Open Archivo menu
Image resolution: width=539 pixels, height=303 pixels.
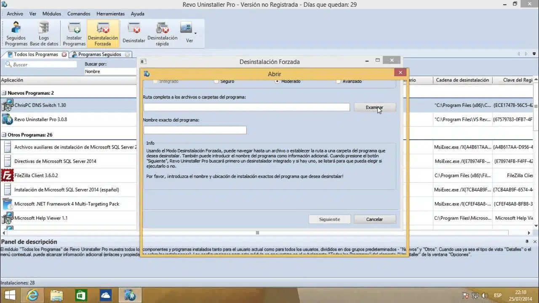15,14
